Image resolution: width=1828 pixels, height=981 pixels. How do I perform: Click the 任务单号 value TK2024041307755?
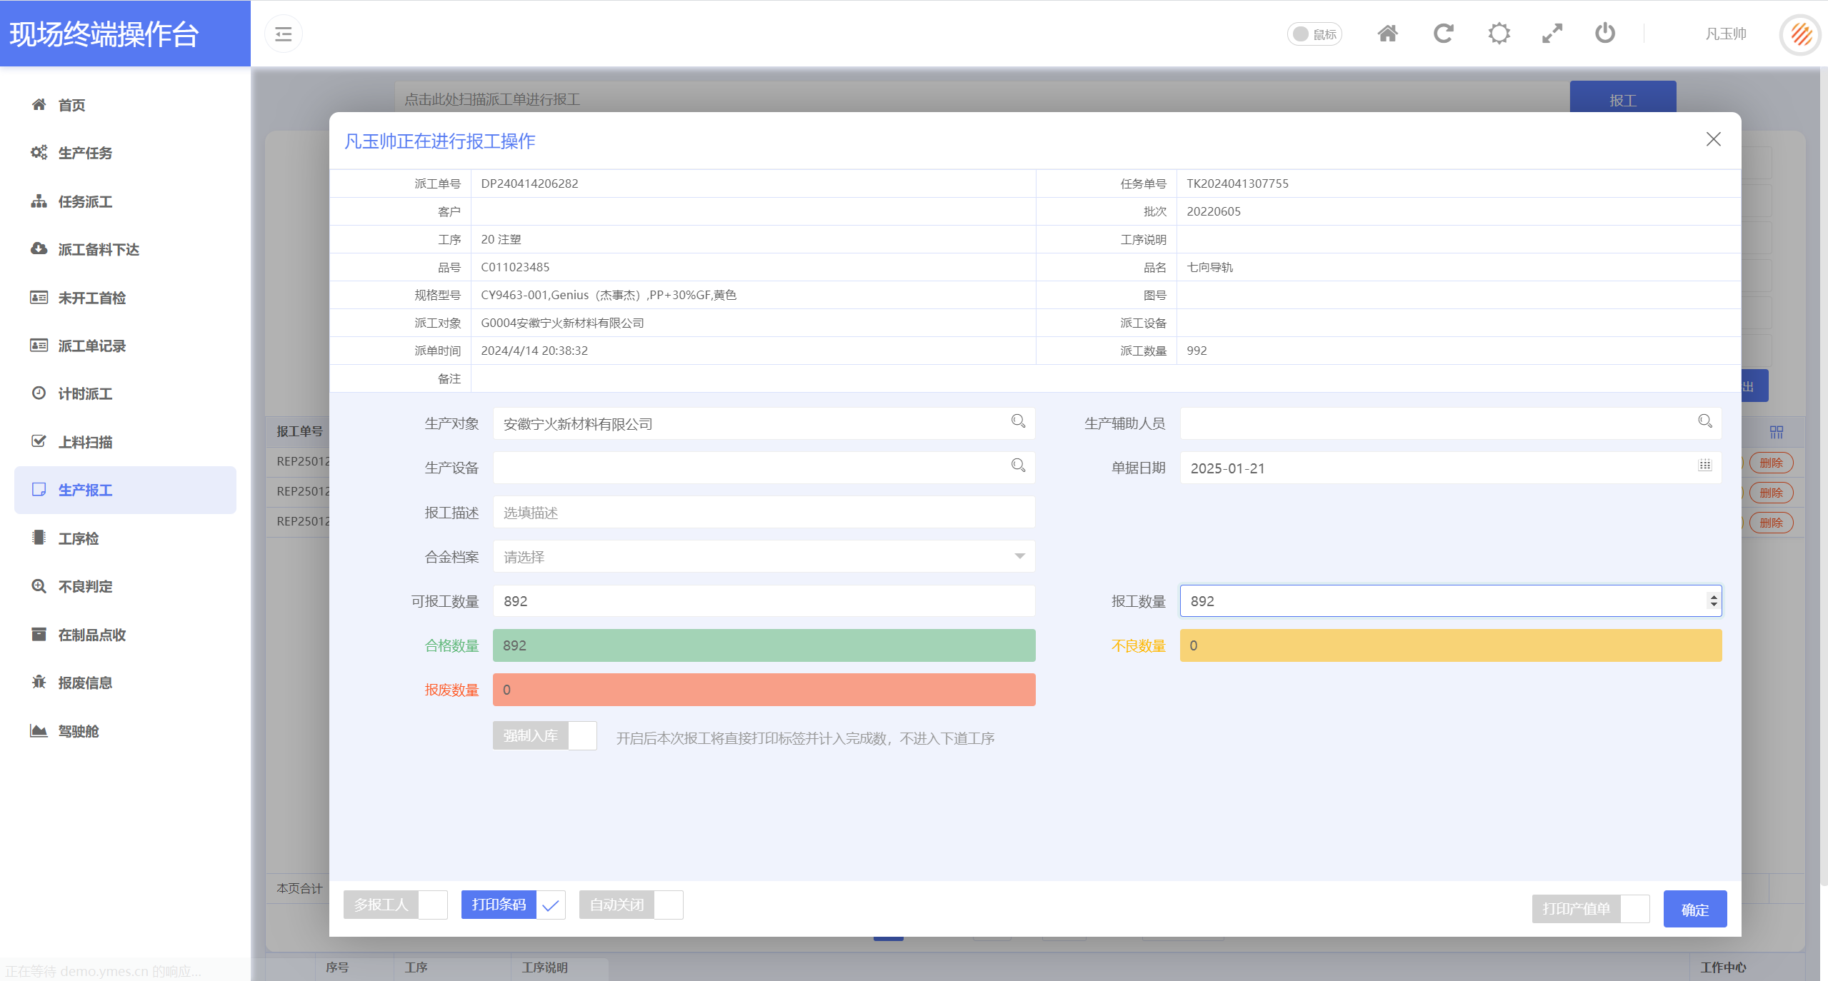[x=1237, y=183]
